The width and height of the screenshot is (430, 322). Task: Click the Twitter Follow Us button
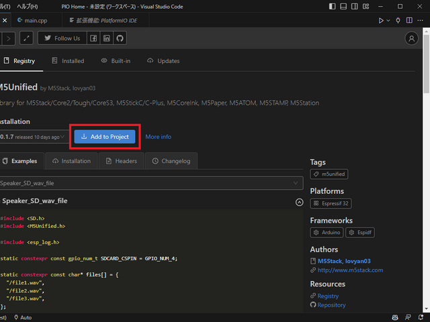click(x=62, y=38)
